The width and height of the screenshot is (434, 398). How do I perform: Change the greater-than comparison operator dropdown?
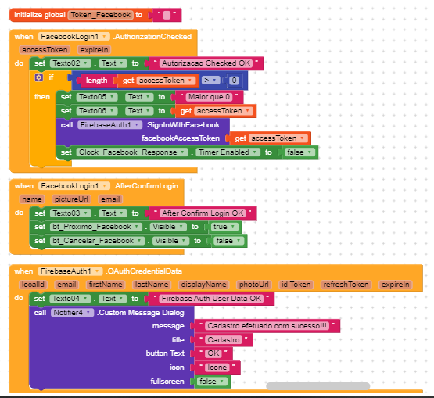click(210, 81)
